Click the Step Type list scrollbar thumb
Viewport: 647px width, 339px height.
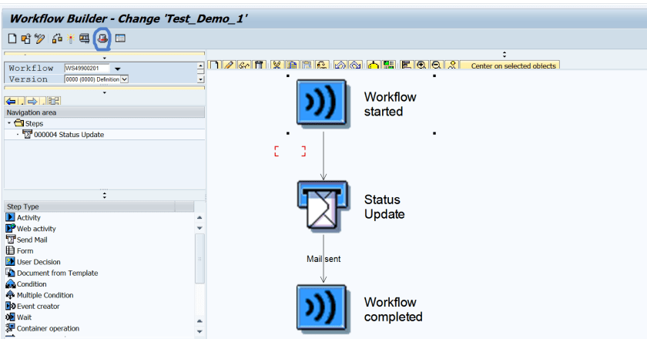(199, 258)
